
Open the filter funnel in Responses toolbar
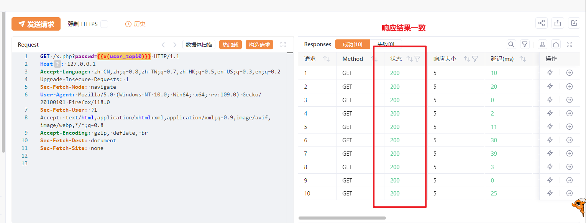525,44
